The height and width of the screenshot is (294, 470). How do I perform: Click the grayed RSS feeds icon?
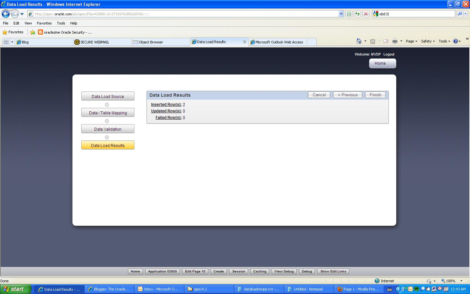(x=373, y=41)
